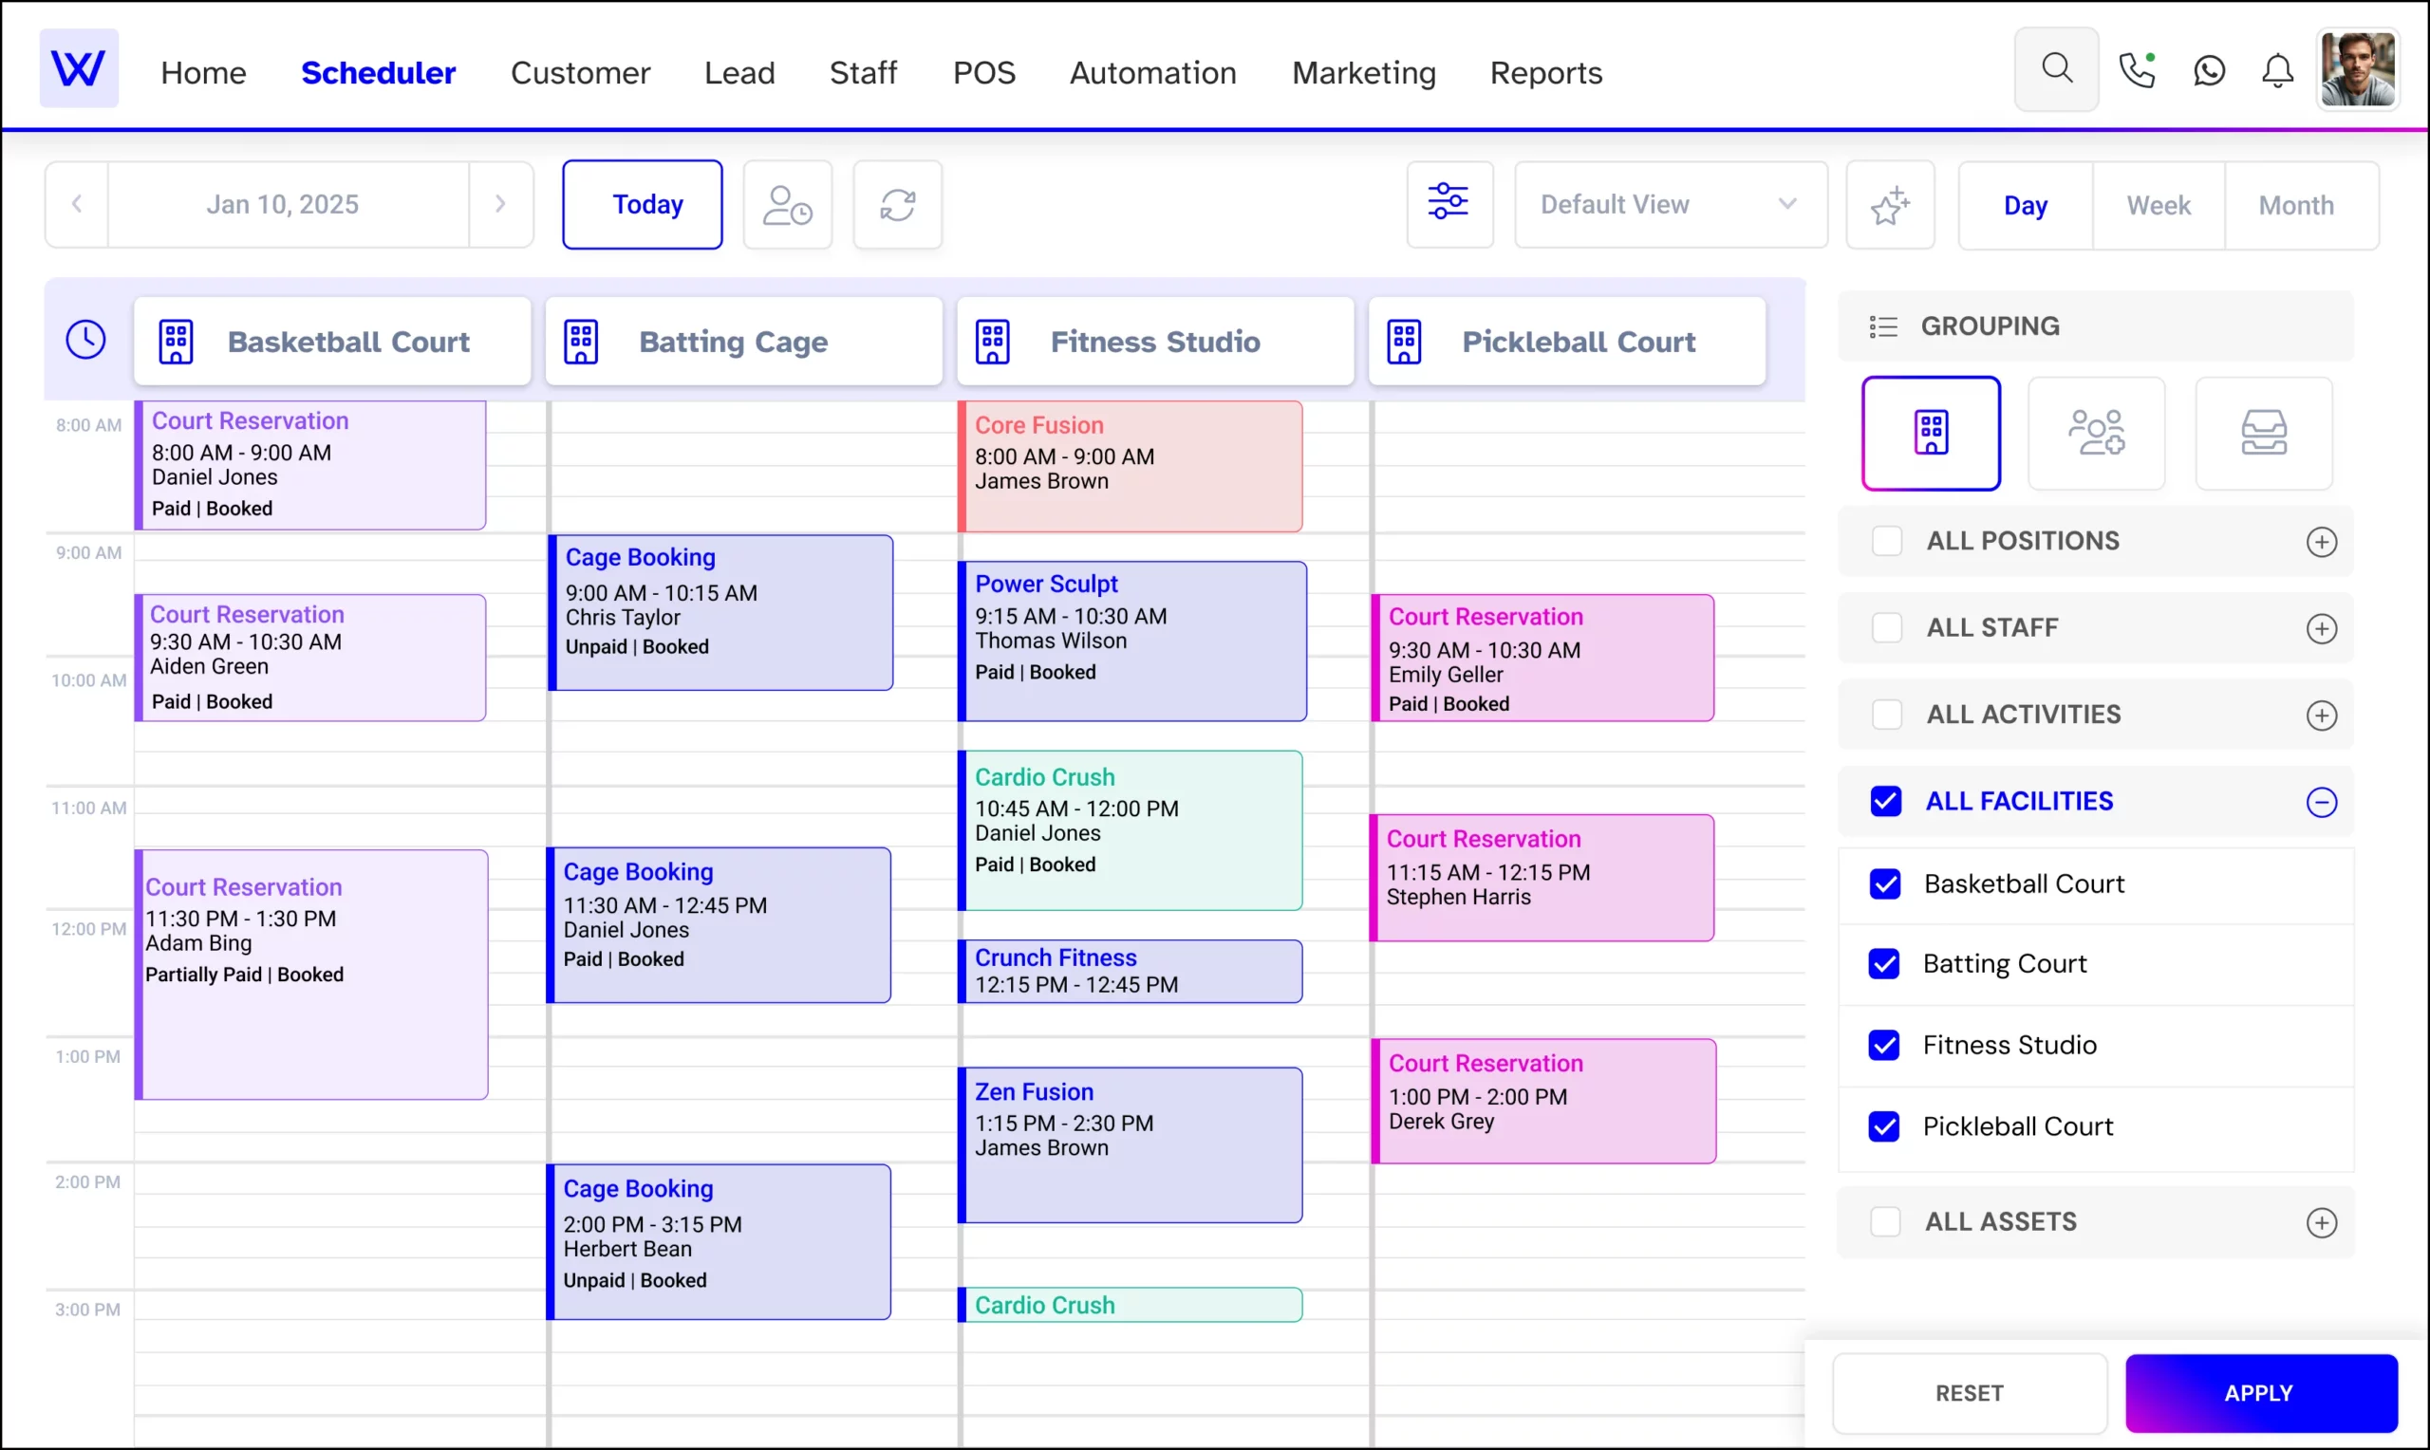Click the refresh schedule icon
Screen dimensions: 2430x1450
point(897,204)
